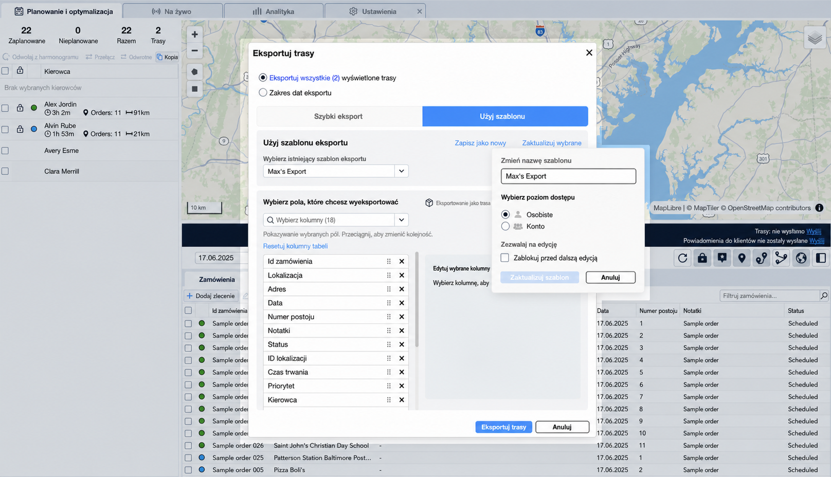Screen dimensions: 831x477
Task: Tick the checkbox for Clara Merrill
Action: coord(5,171)
